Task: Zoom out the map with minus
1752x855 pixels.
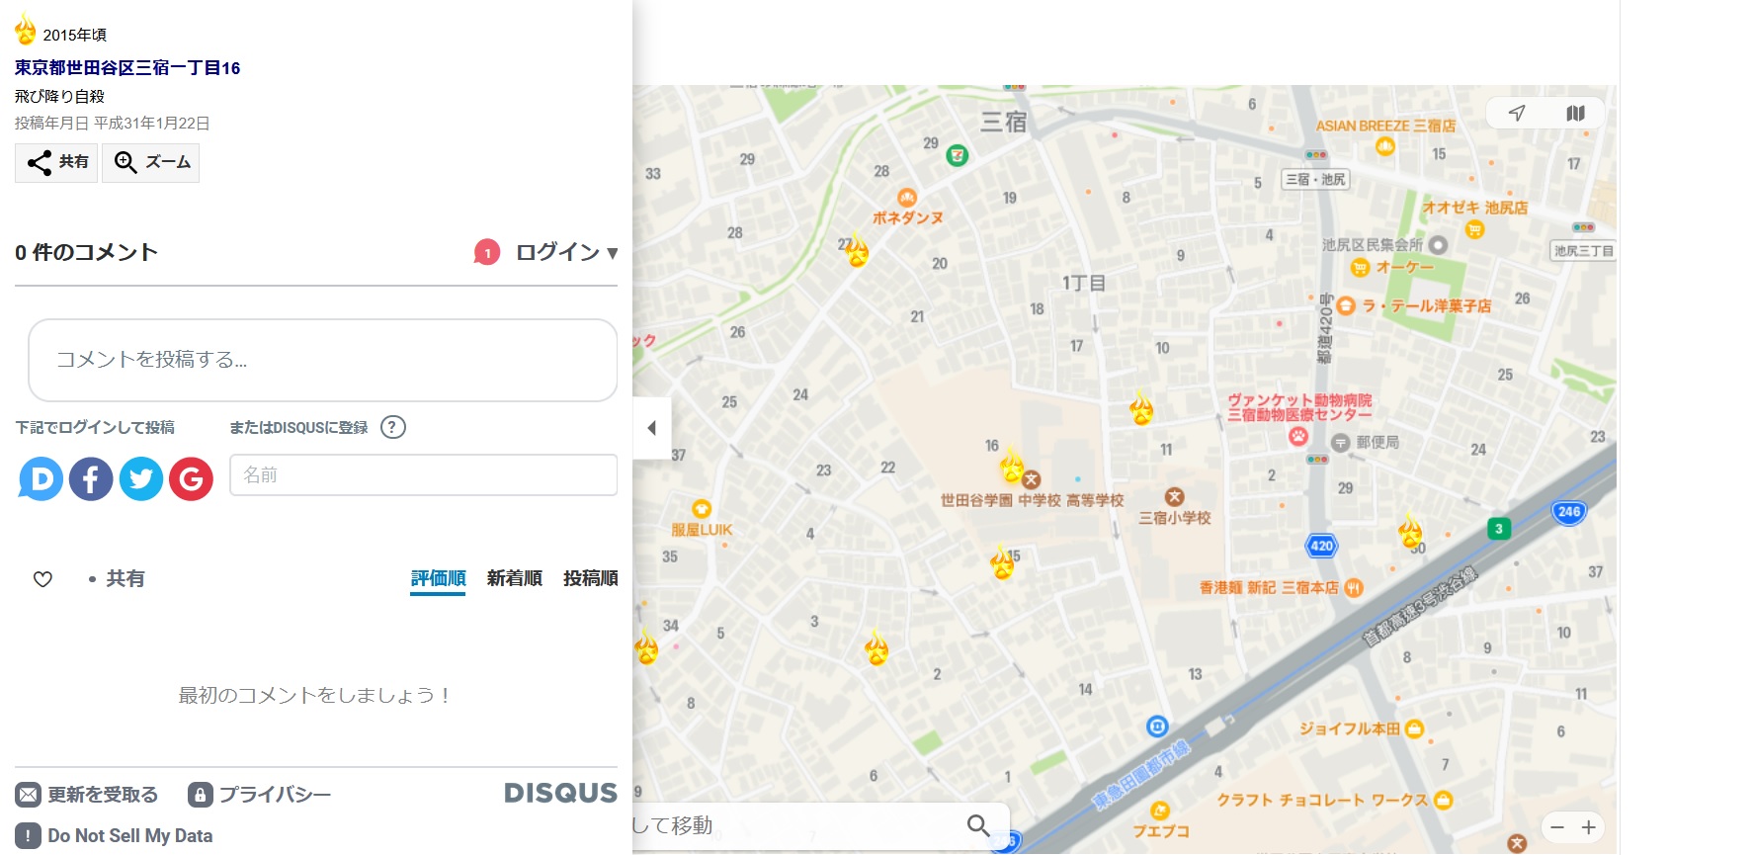Action: 1557,827
